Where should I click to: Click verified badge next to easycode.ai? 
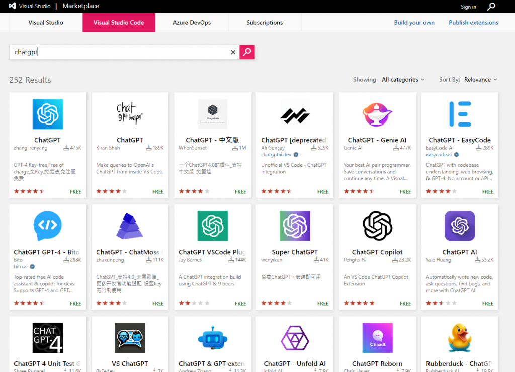click(456, 154)
